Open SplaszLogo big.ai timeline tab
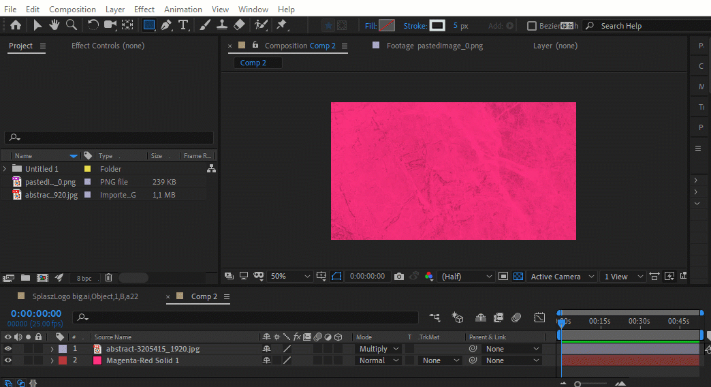The height and width of the screenshot is (387, 711). [85, 296]
